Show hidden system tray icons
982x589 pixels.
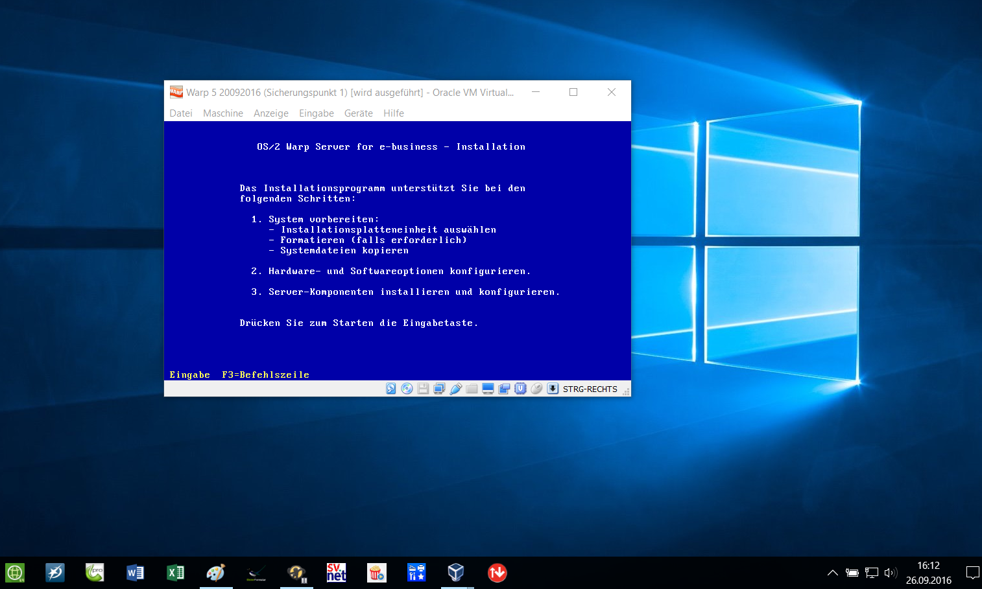click(x=833, y=573)
